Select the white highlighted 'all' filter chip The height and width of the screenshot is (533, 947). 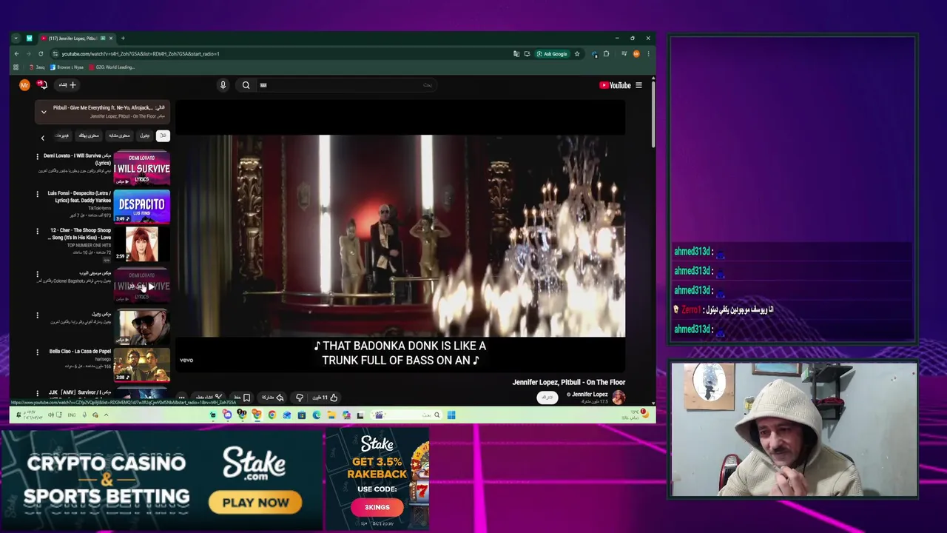(163, 135)
